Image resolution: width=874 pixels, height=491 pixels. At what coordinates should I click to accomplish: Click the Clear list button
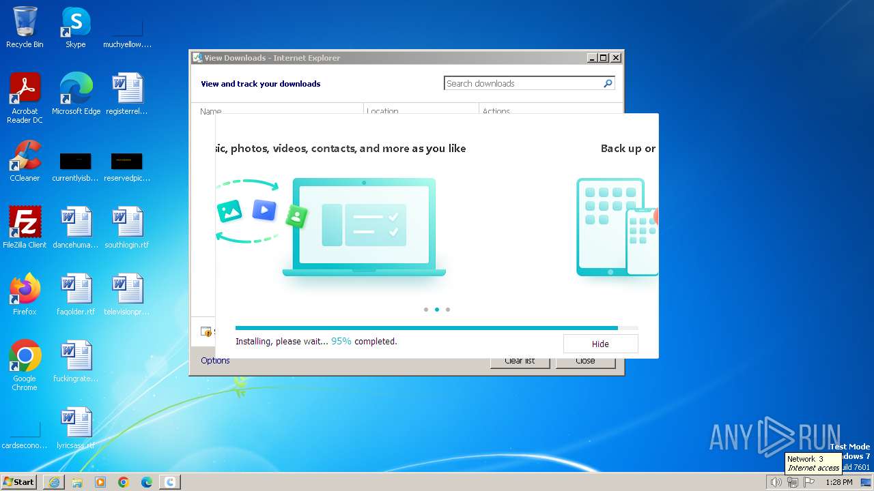click(520, 361)
